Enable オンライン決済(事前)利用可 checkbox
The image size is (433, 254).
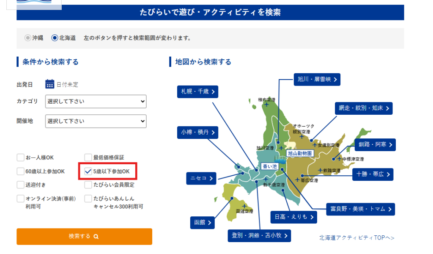(20, 199)
